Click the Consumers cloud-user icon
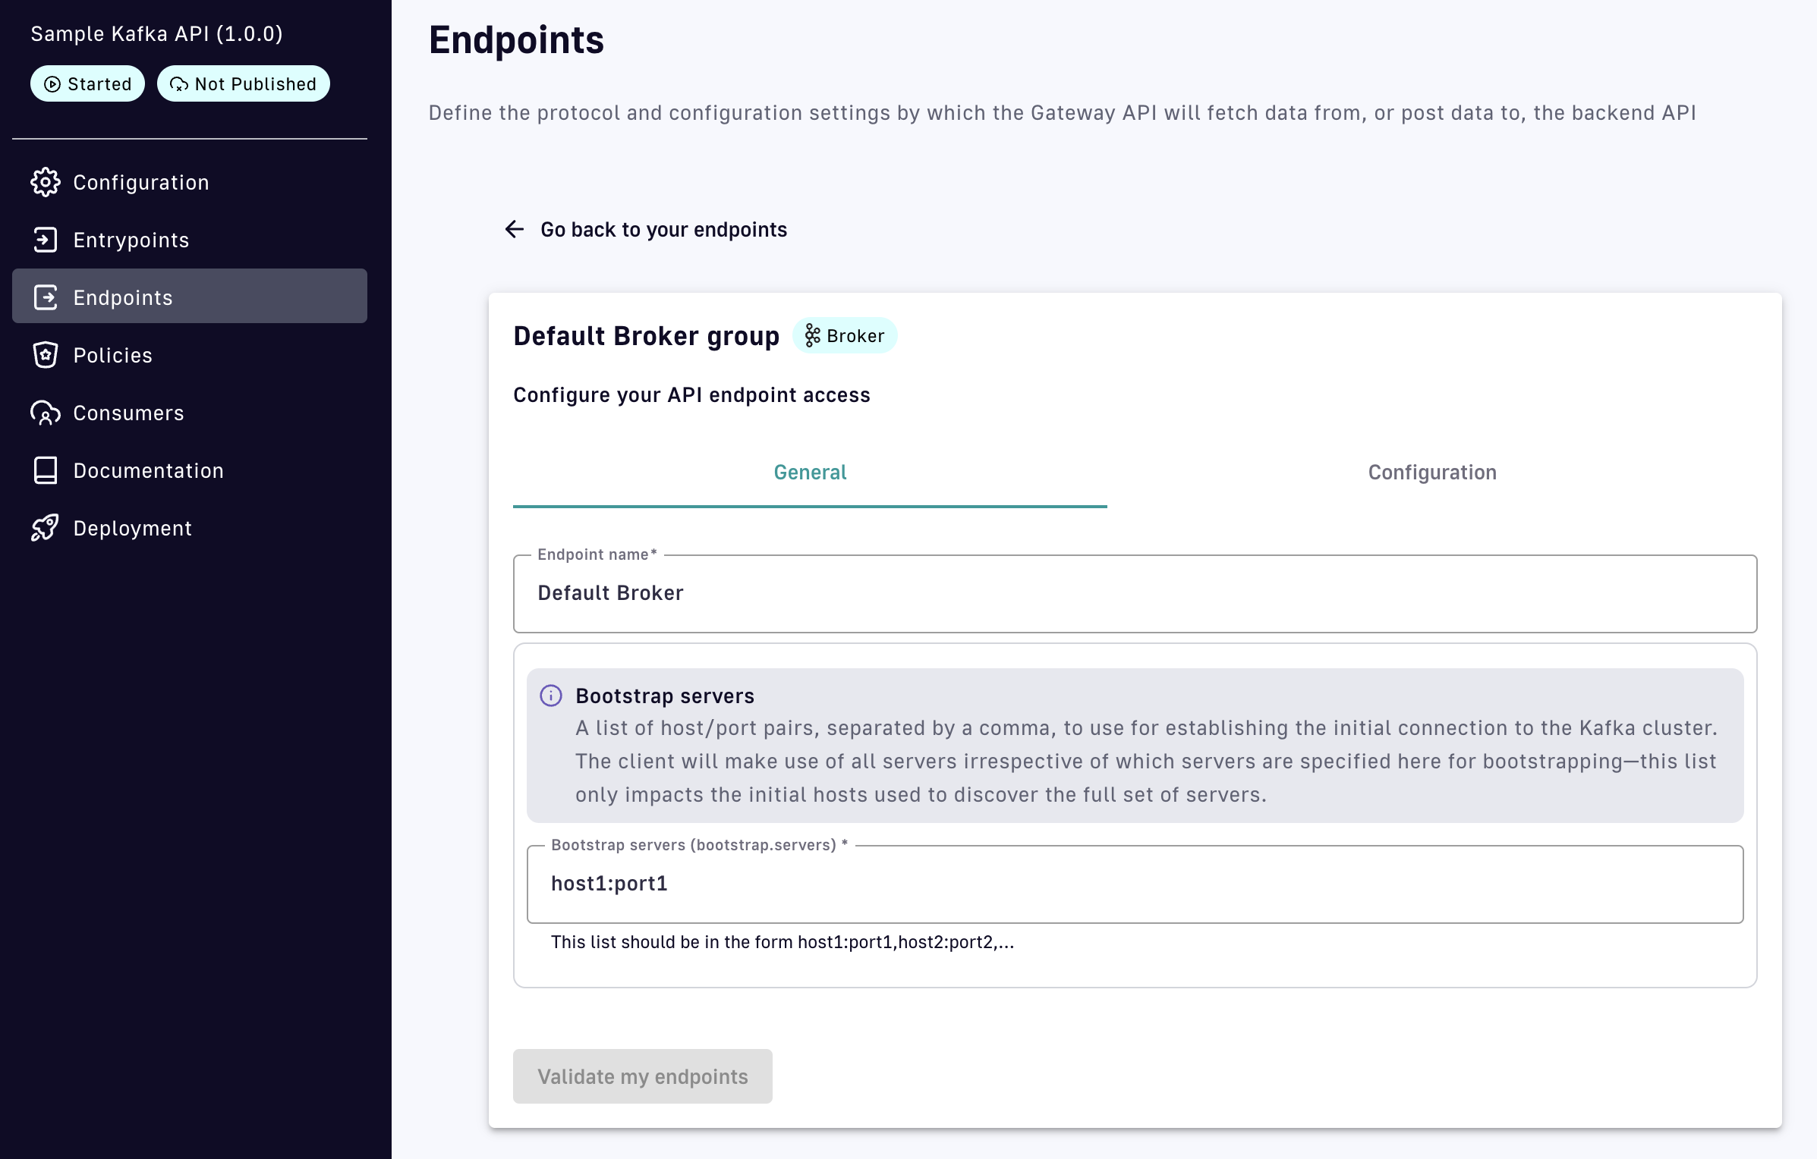This screenshot has height=1159, width=1817. [46, 413]
